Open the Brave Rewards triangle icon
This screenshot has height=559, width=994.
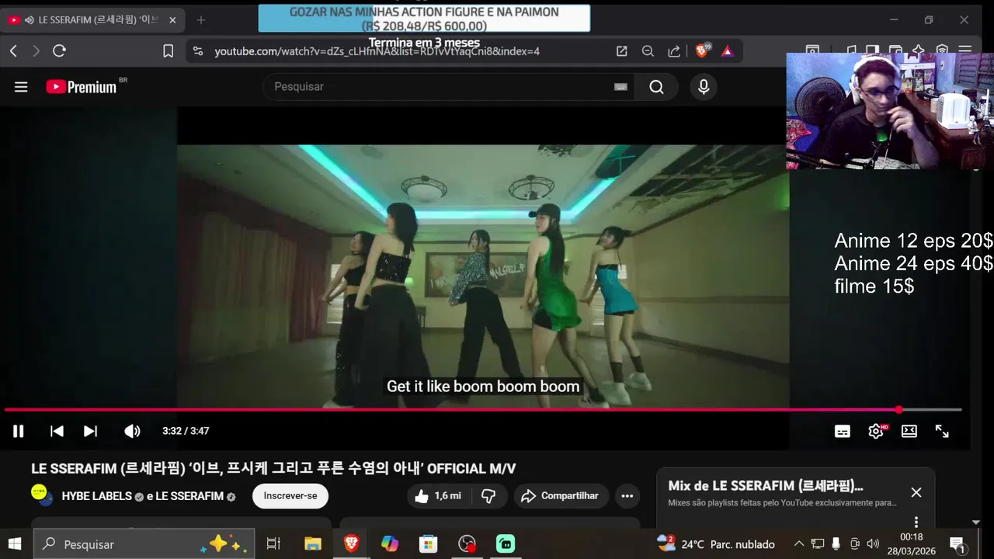(728, 51)
